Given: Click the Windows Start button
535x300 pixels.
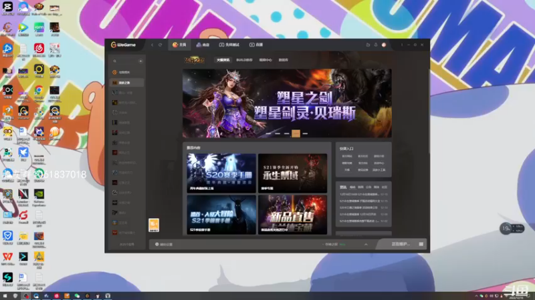Looking at the screenshot, I should [5, 296].
